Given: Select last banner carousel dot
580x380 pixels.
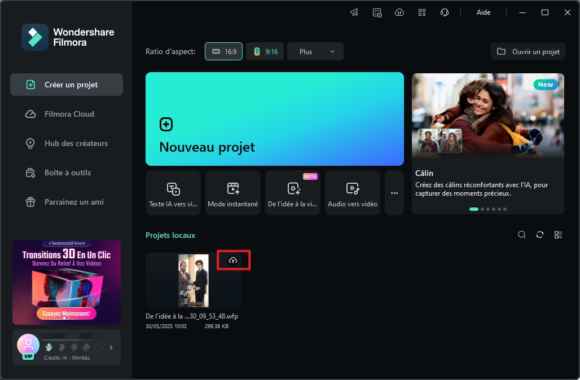Looking at the screenshot, I should coord(505,209).
